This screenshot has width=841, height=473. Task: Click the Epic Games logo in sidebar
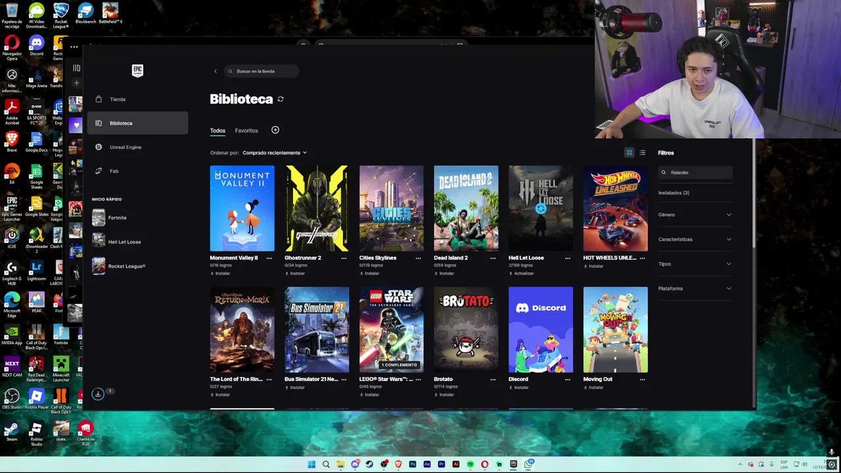coord(137,70)
